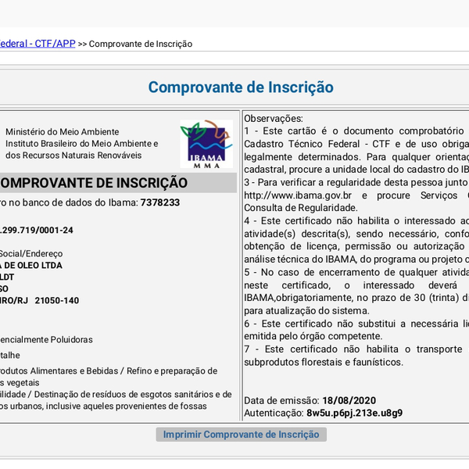This screenshot has width=469, height=469.
Task: Click the Potencialmente Poluidoras label
Action: coord(46,339)
